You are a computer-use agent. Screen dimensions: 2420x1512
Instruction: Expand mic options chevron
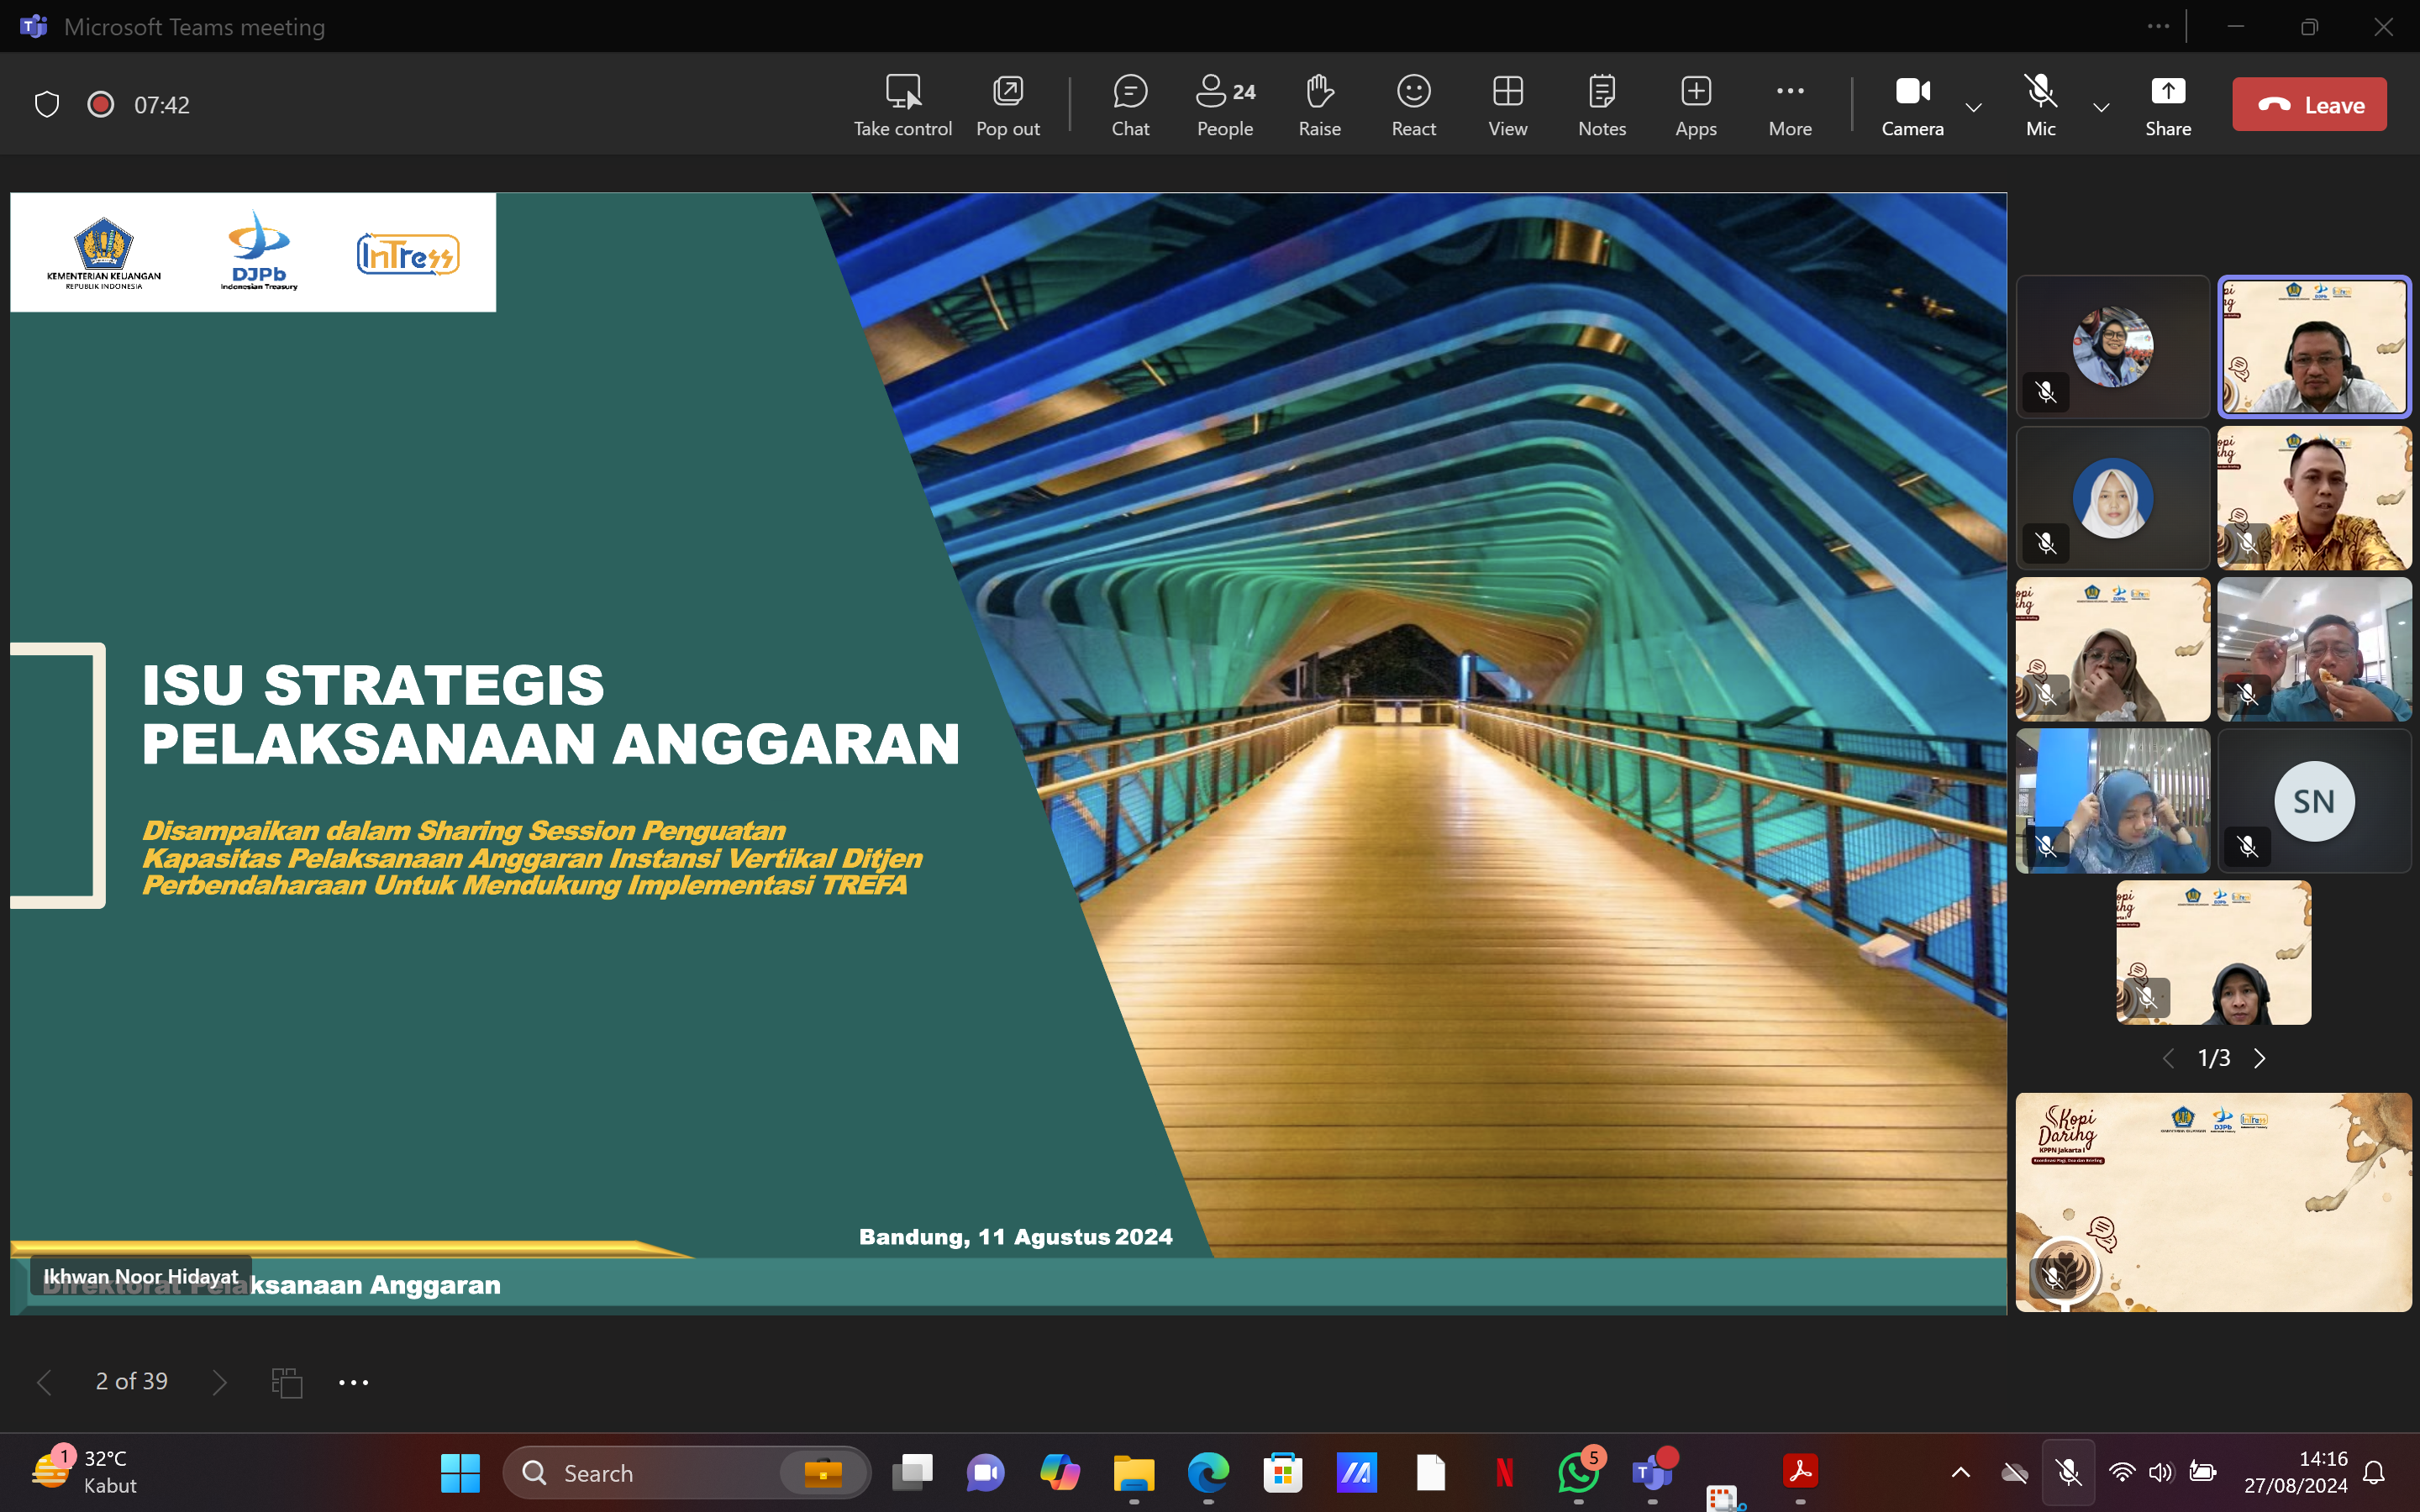(x=2102, y=107)
